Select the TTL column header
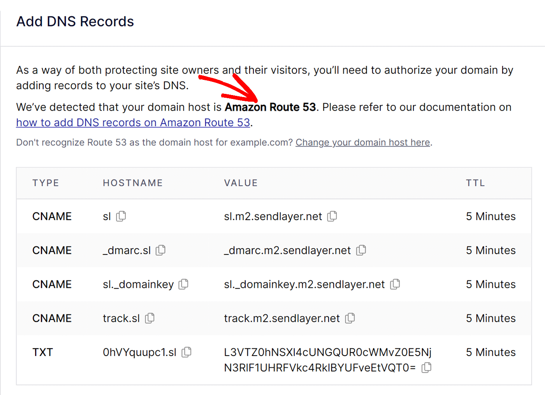The image size is (545, 395). [475, 183]
